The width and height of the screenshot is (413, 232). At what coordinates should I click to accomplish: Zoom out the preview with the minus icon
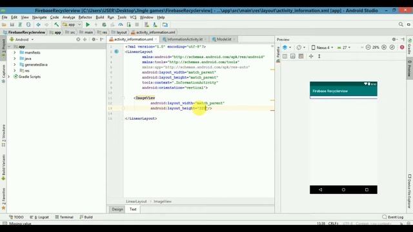click(x=368, y=47)
